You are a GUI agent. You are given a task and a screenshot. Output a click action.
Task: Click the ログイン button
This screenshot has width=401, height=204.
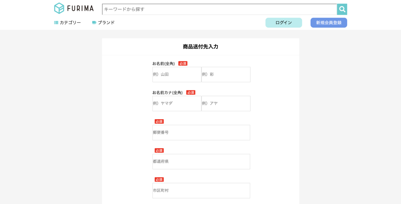[284, 22]
